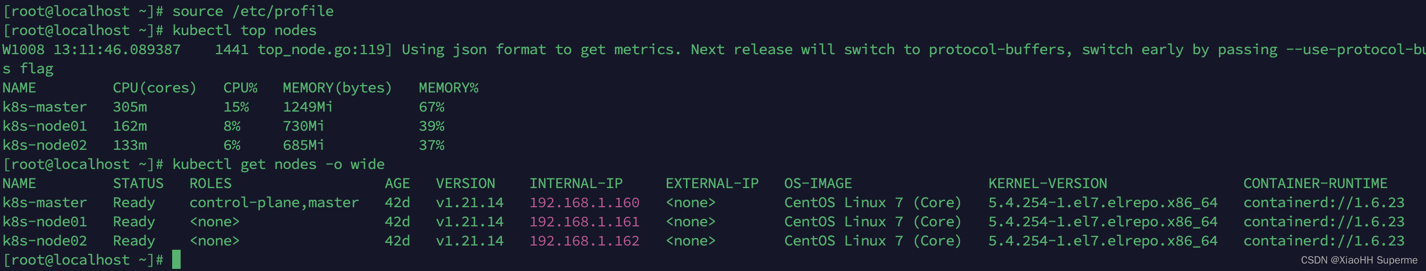
Task: Click the k8s-master row in top output
Action: click(x=224, y=107)
